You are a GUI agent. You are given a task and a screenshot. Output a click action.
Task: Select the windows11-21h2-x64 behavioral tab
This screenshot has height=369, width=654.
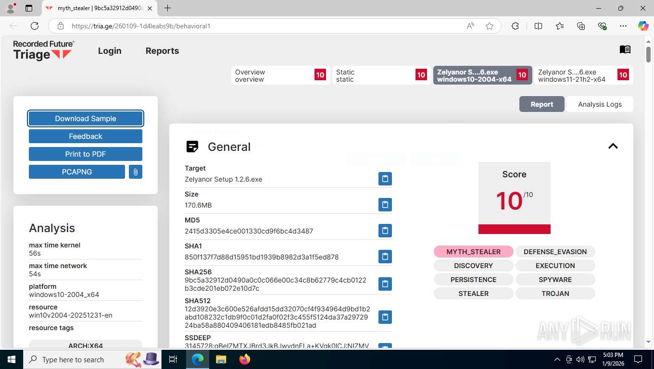[x=584, y=75]
